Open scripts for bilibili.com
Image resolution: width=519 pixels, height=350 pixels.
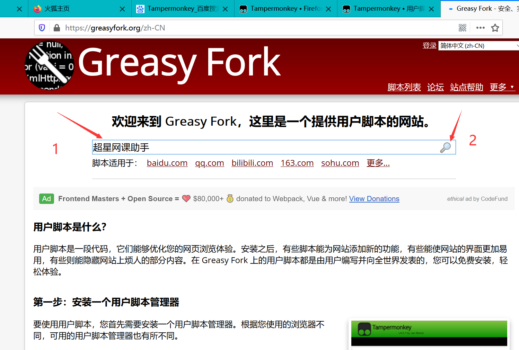252,163
